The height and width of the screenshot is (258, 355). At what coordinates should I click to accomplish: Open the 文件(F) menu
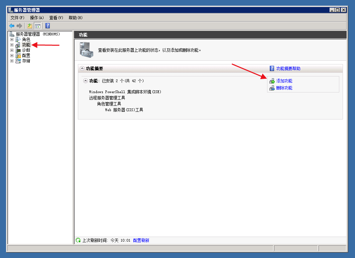tap(17, 18)
